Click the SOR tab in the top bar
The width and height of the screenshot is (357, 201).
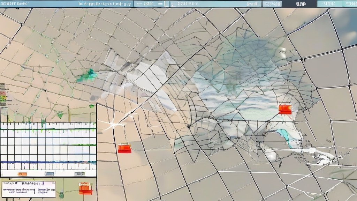[x=301, y=4]
